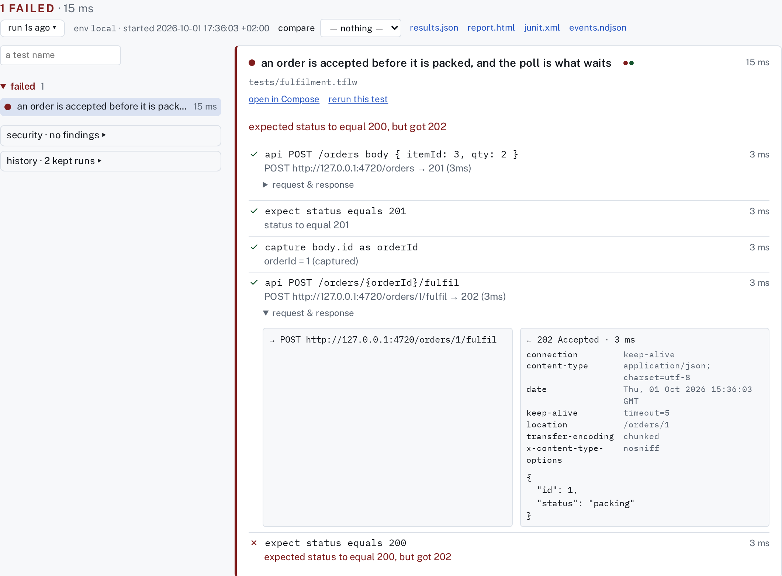The width and height of the screenshot is (782, 576).
Task: Open results.json link
Action: point(434,28)
